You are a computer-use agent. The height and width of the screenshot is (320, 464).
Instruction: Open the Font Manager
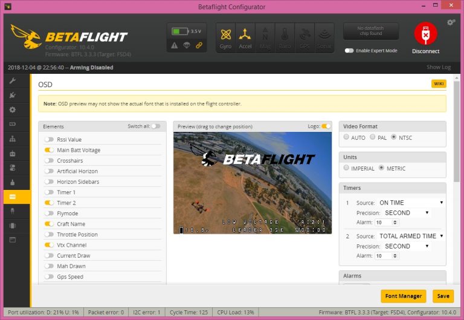point(404,296)
